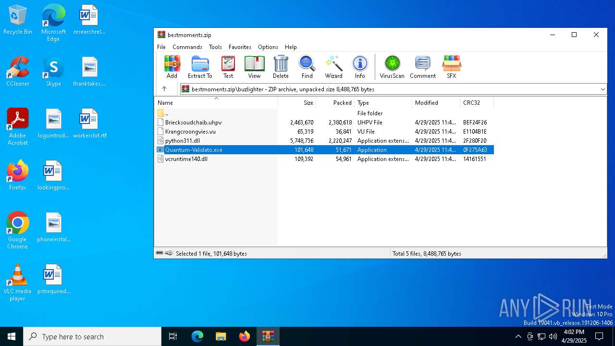Sort by Modified column header
This screenshot has width=615, height=346.
pos(436,102)
